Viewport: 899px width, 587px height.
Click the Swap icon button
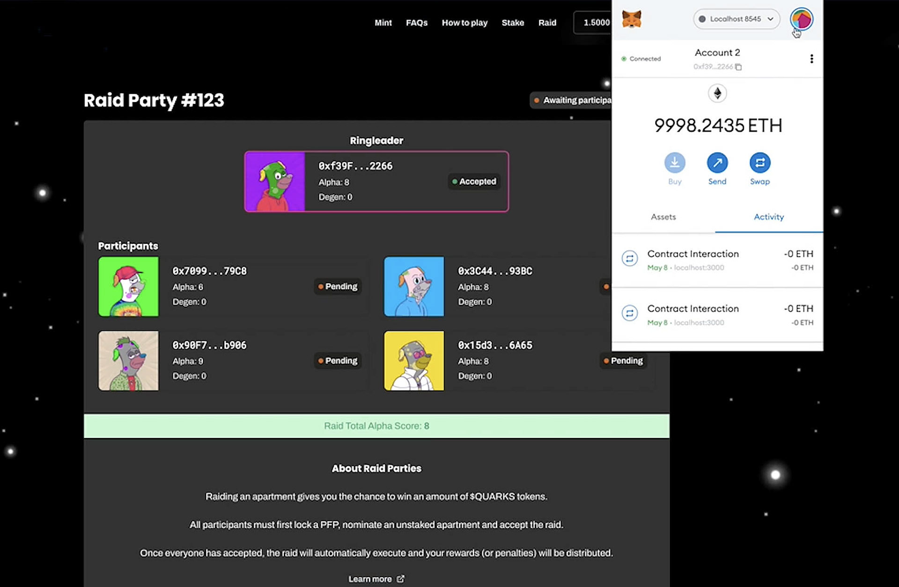point(759,163)
